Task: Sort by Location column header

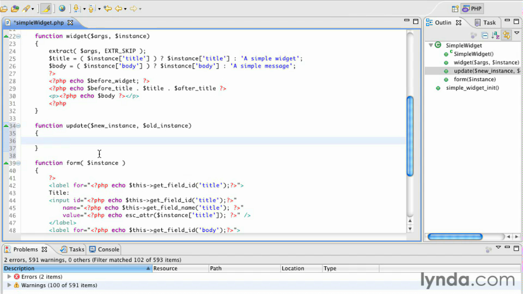Action: 301,268
